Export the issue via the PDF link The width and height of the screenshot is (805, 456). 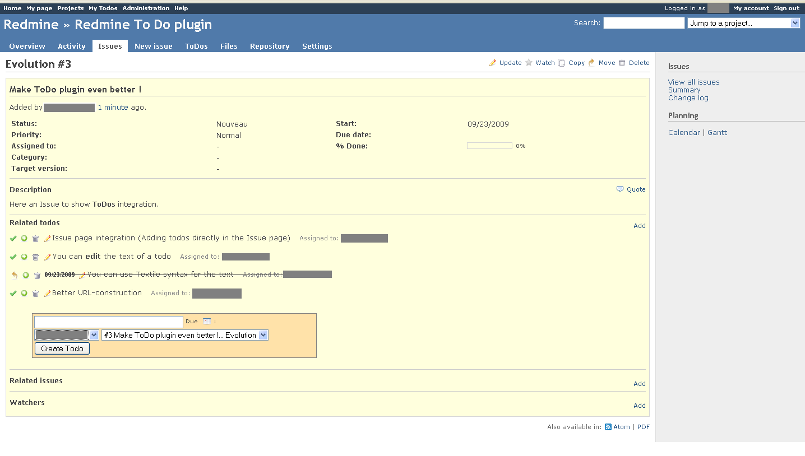pos(644,427)
